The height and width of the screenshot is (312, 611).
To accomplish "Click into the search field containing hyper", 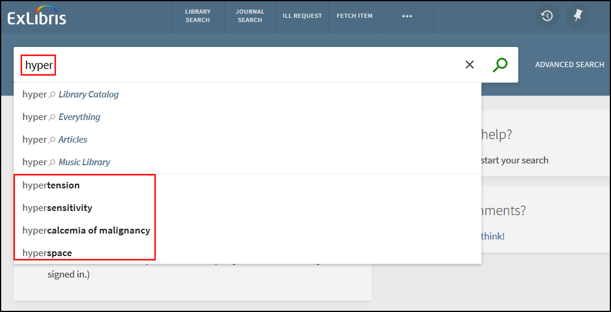I will pos(238,65).
